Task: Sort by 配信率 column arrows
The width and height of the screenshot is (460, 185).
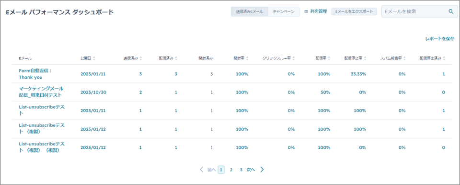Action: [329, 58]
